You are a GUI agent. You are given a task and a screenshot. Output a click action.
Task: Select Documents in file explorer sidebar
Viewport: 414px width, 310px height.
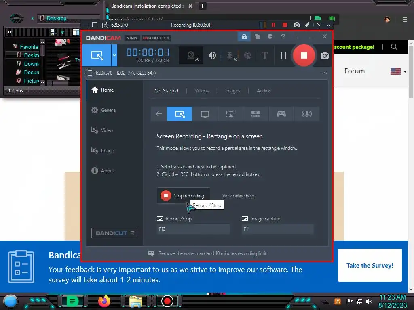click(x=32, y=72)
